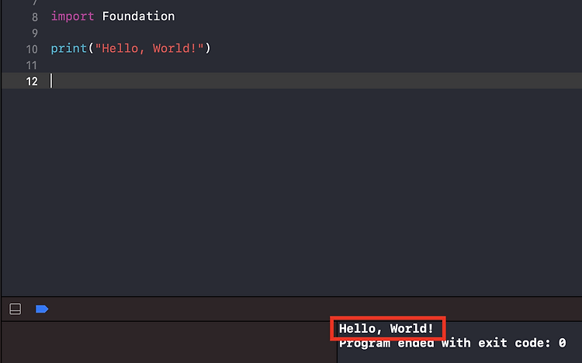This screenshot has width=582, height=363.
Task: Hide the debug area with the panel icon
Action: (16, 309)
